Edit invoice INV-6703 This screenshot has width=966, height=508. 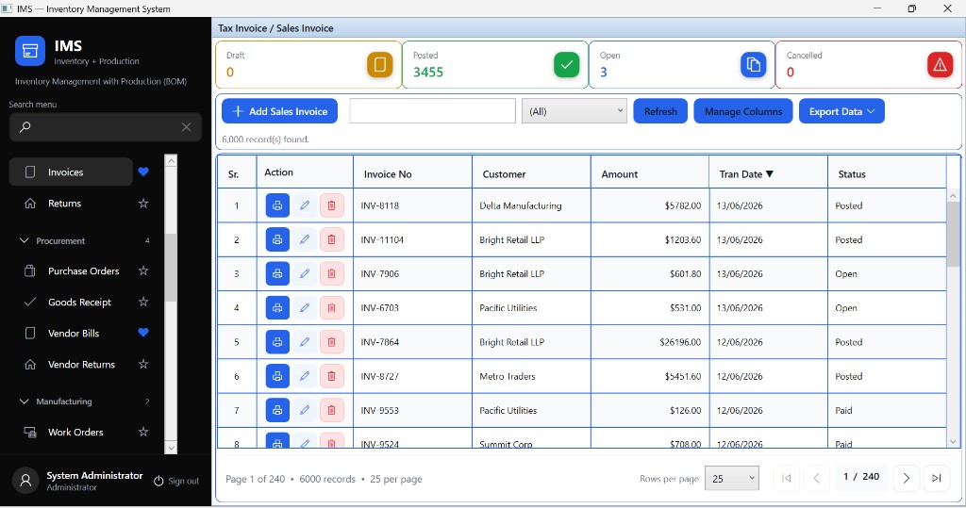coord(305,308)
